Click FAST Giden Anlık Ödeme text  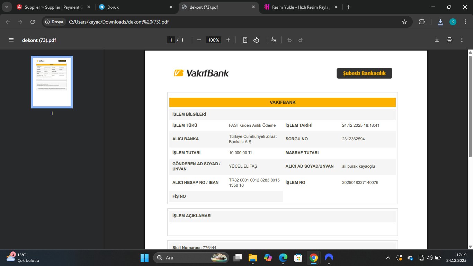(x=252, y=125)
